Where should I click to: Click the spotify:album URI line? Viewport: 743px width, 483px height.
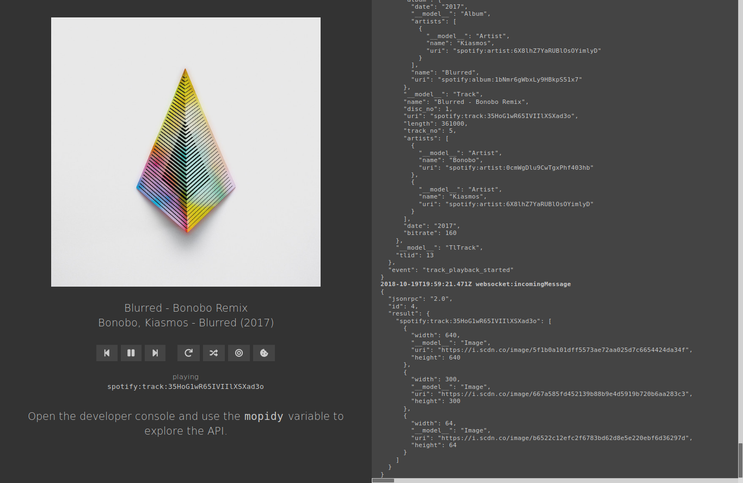[x=496, y=79]
